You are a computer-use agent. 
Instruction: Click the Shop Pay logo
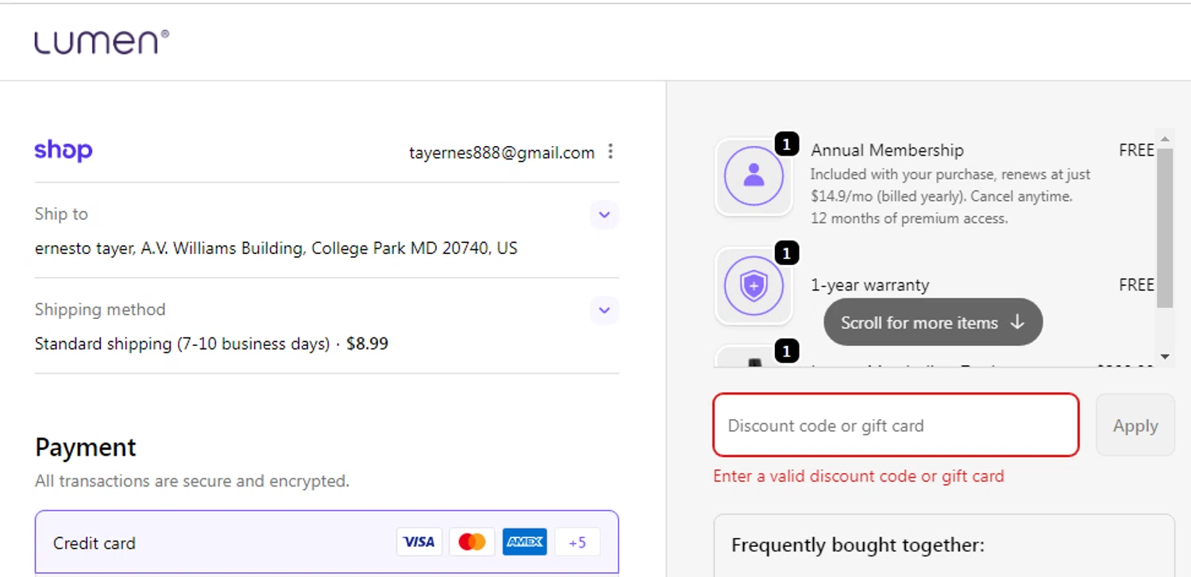click(x=64, y=151)
